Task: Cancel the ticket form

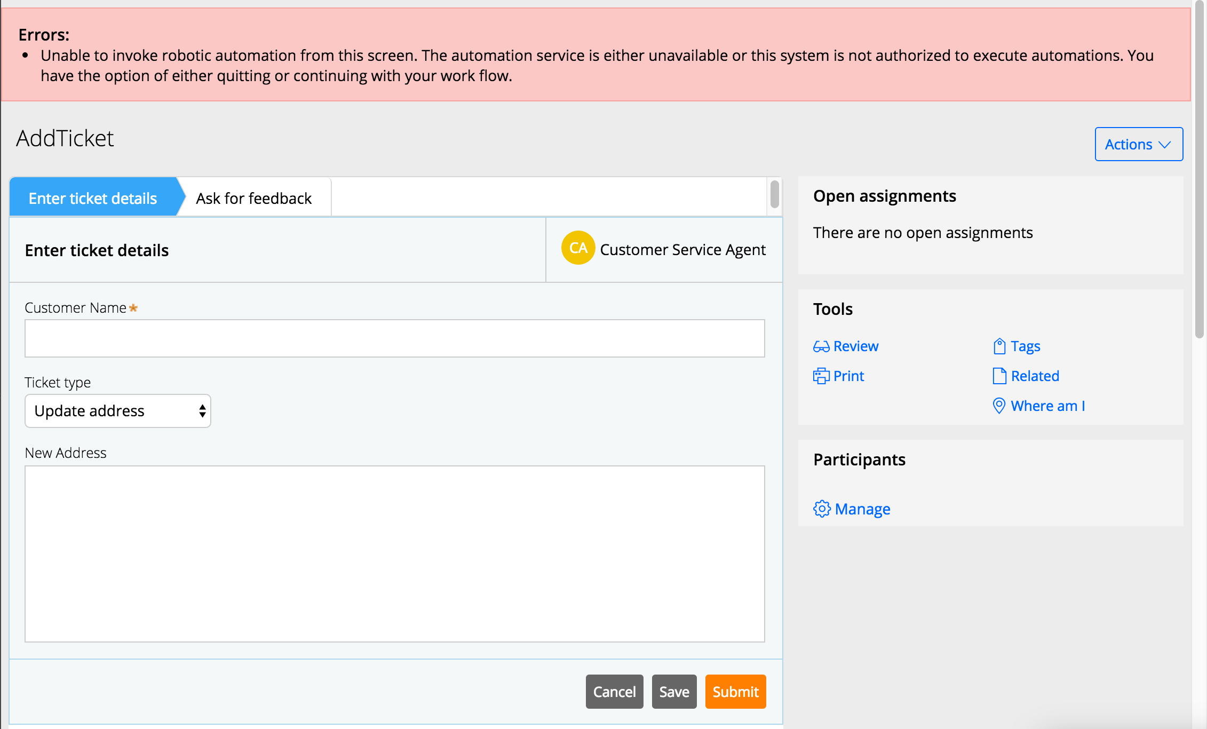Action: pos(614,692)
